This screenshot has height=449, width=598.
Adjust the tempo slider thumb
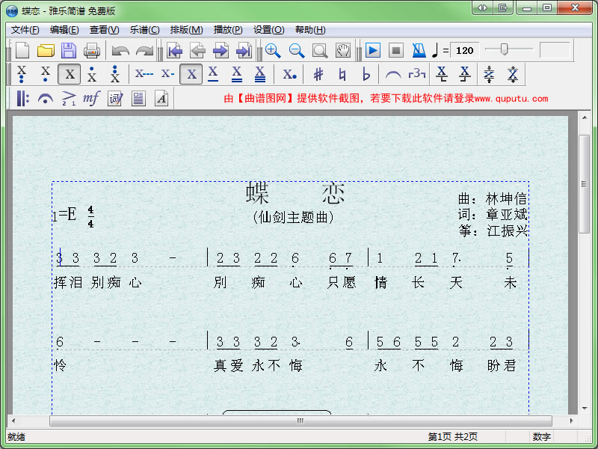[x=504, y=49]
